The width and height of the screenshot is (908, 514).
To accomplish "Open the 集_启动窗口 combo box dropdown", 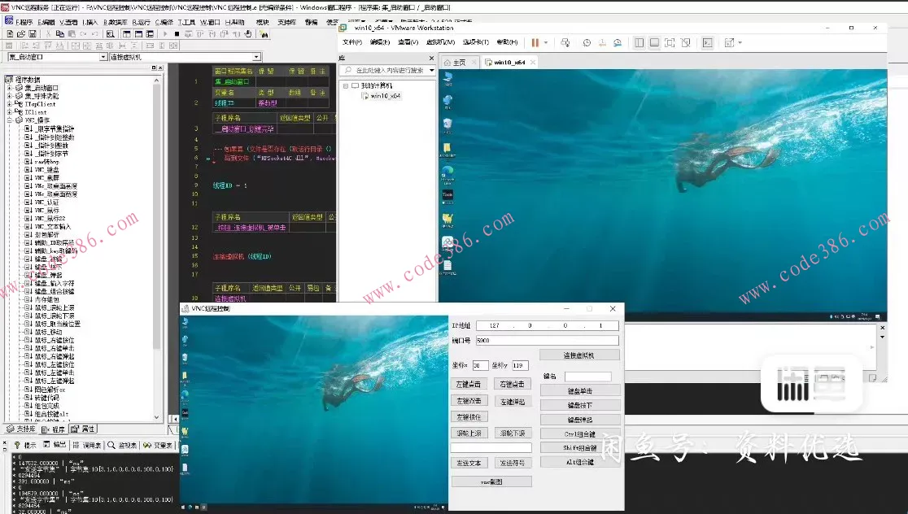I will click(103, 58).
